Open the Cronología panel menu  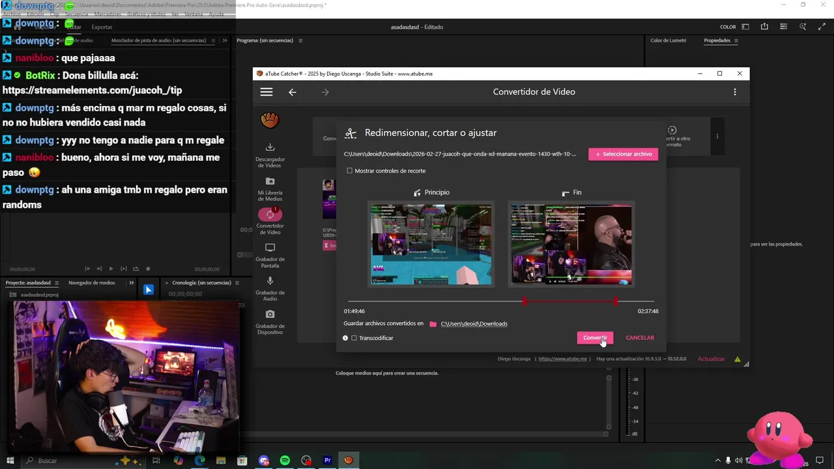237,283
